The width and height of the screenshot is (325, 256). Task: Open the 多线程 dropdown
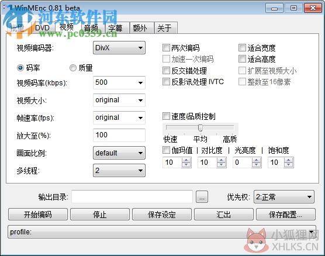point(119,171)
